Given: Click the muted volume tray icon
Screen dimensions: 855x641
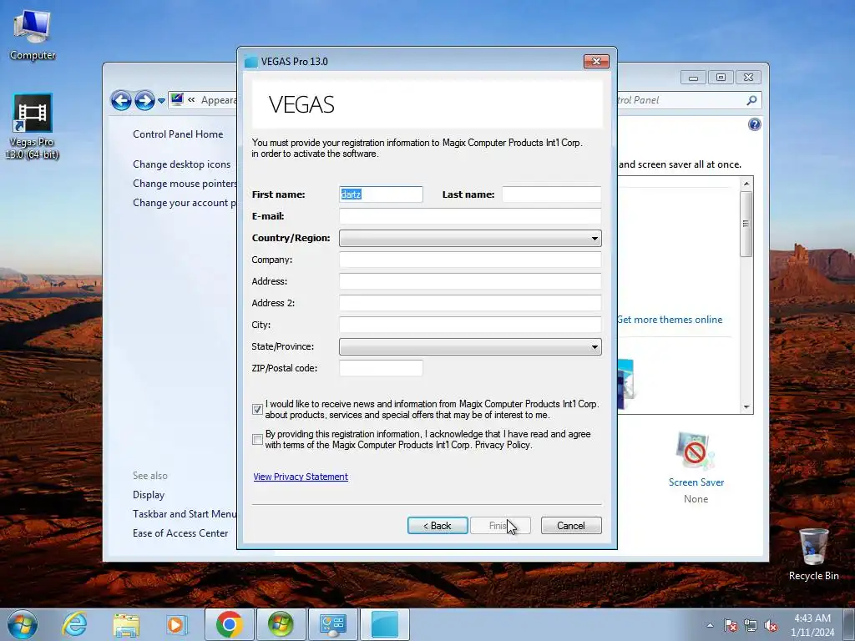Looking at the screenshot, I should [771, 625].
